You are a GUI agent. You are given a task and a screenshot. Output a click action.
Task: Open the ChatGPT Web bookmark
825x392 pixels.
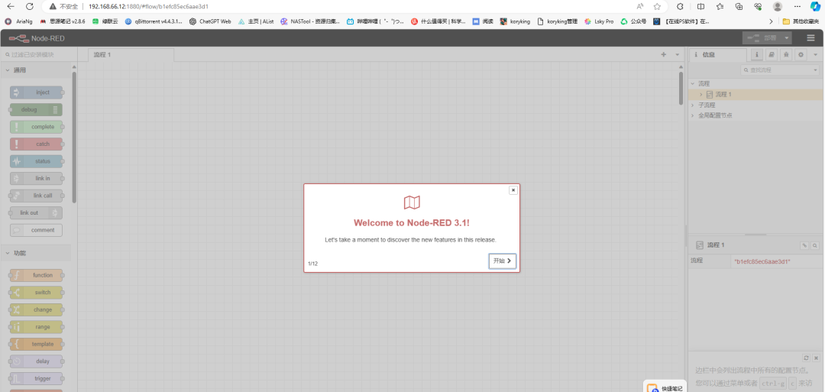pyautogui.click(x=210, y=21)
